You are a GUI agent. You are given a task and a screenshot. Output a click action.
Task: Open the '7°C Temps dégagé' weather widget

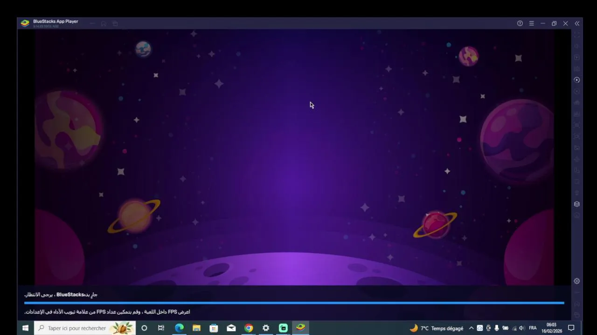pos(437,328)
